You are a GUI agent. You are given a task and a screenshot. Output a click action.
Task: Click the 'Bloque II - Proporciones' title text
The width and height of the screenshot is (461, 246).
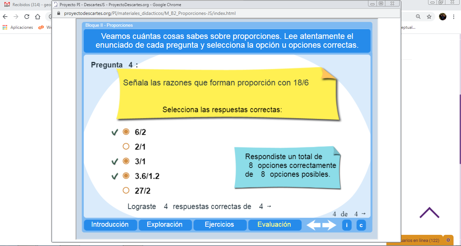(109, 25)
